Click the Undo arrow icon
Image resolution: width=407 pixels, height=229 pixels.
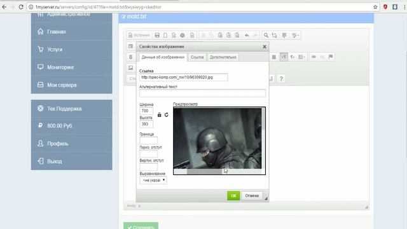pos(247,36)
